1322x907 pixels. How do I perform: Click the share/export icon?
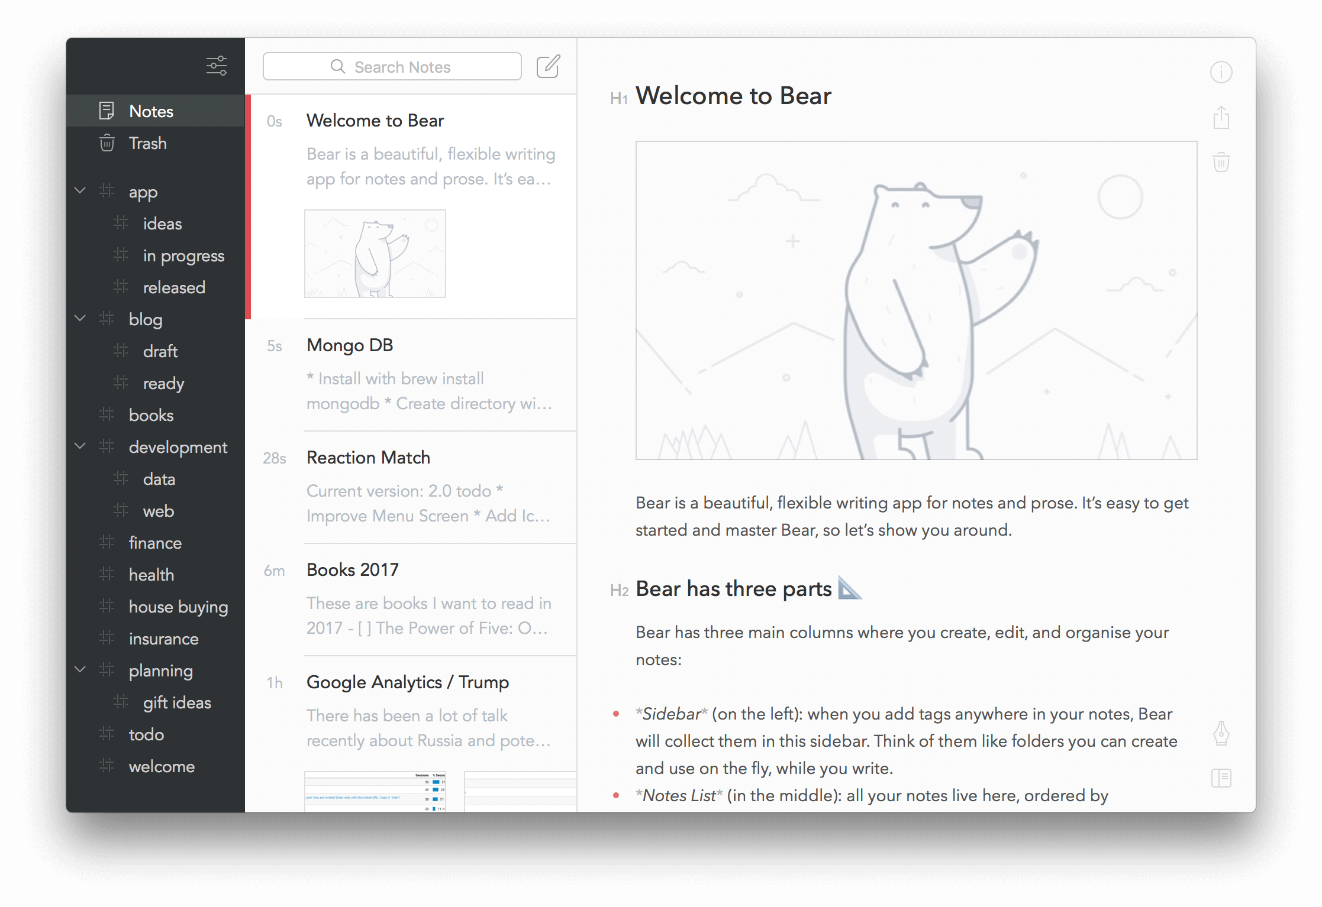[x=1221, y=118]
